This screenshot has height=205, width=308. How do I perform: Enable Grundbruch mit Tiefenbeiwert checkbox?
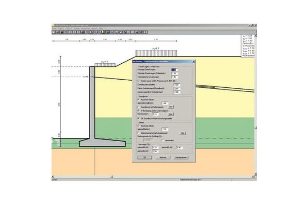(x=136, y=107)
